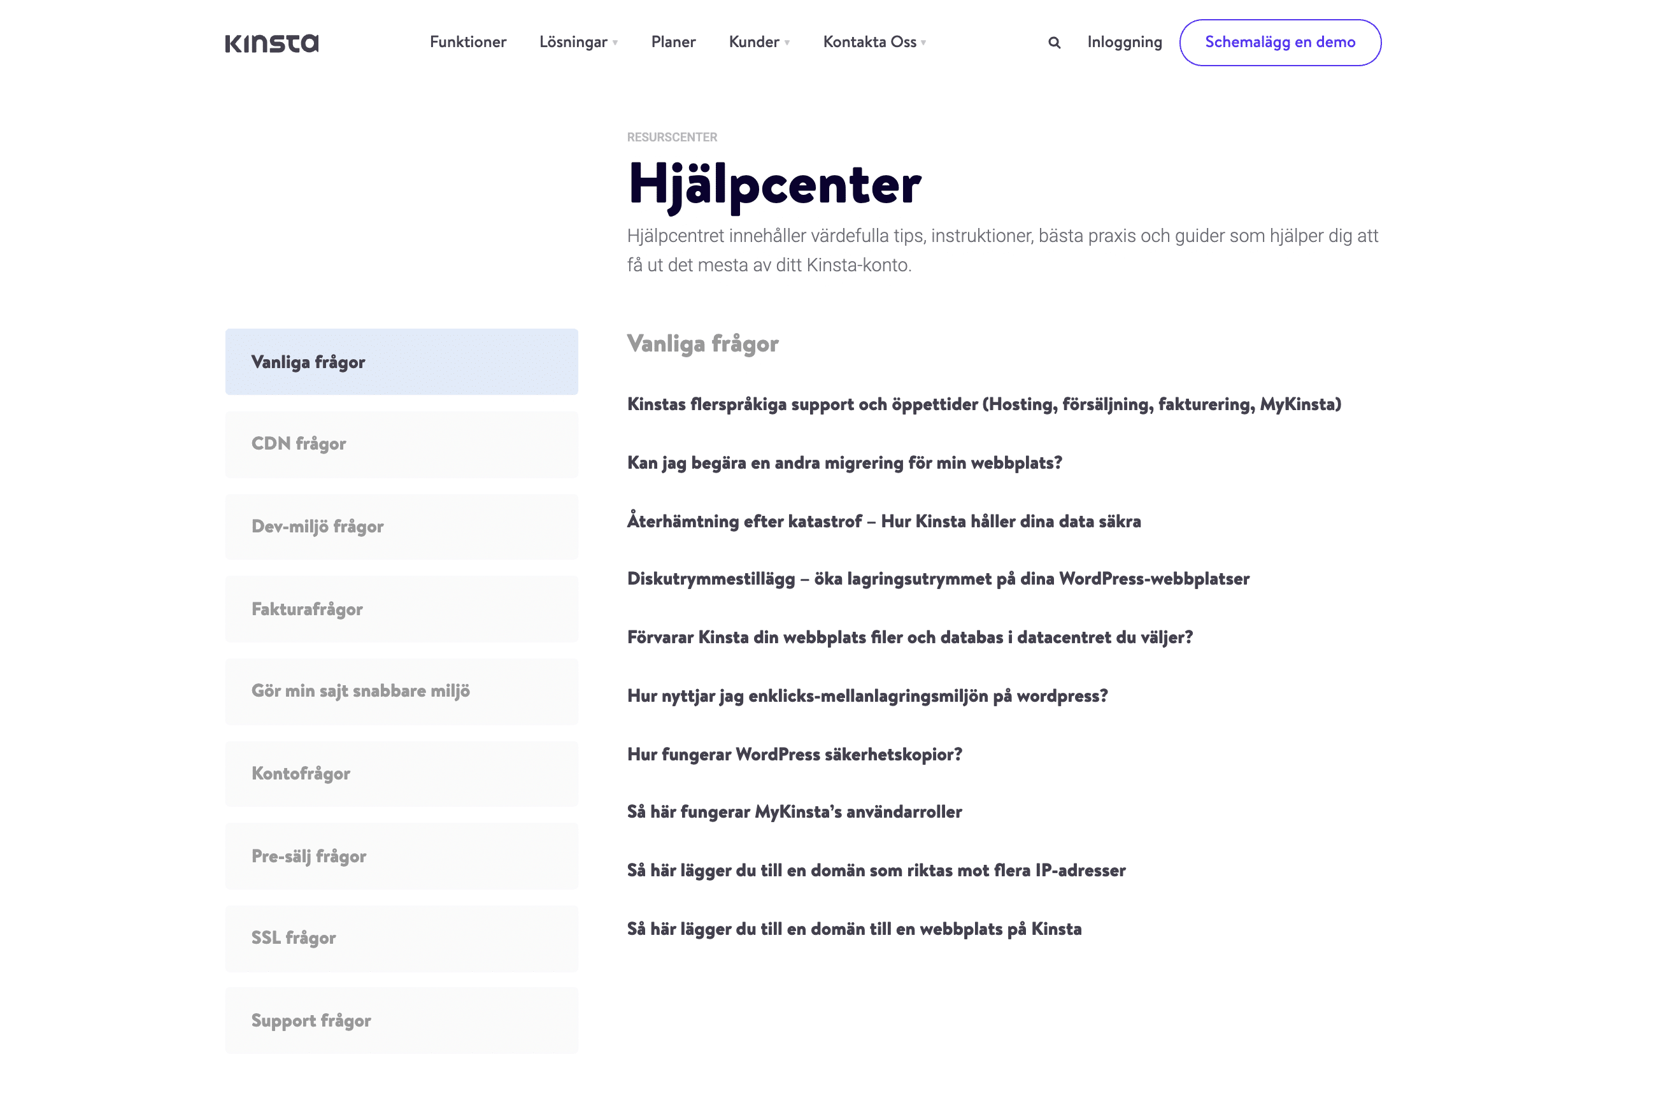Viewport: 1666px width, 1103px height.
Task: Open article about Kinstas flerspråkiga support
Action: (984, 404)
